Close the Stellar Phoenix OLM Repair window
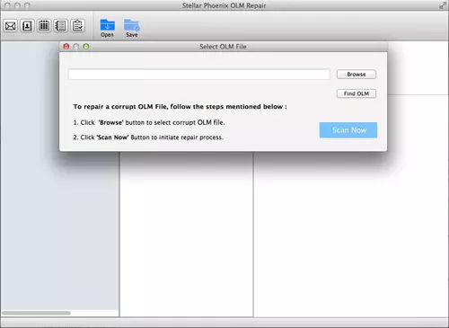The width and height of the screenshot is (449, 328). 8,5
